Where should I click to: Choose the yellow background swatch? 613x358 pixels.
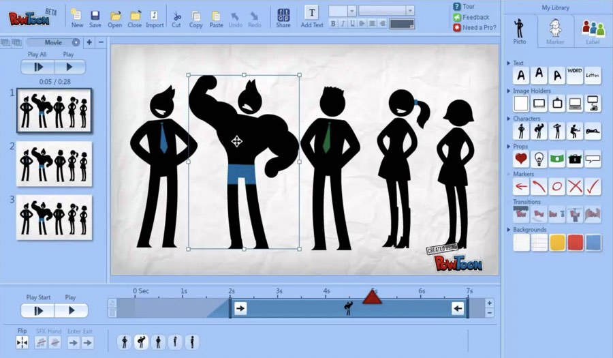(557, 243)
